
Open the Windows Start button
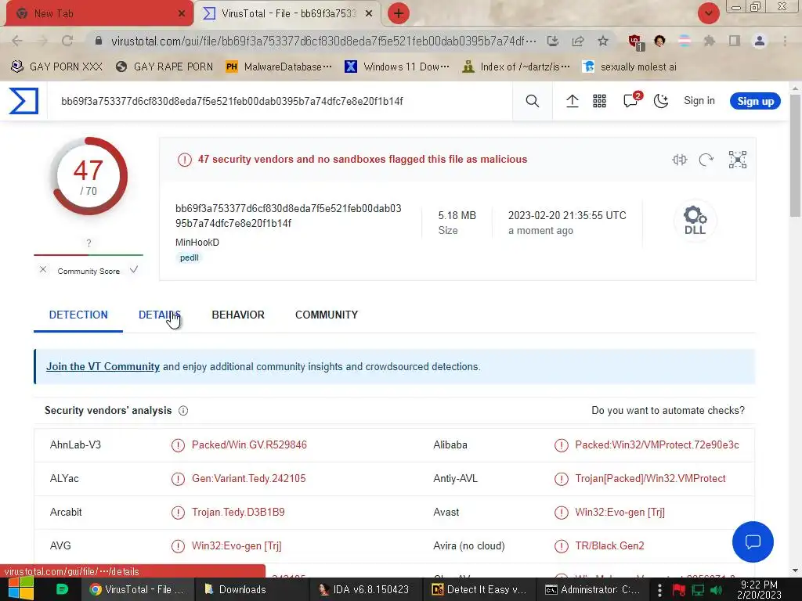pos(21,589)
